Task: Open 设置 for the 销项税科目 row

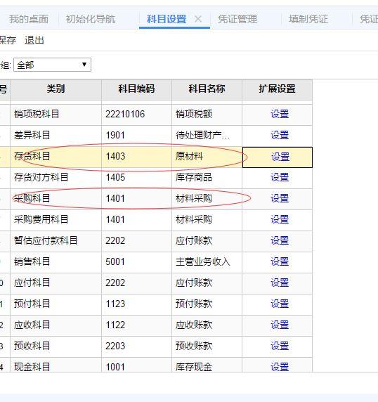Action: coord(280,114)
